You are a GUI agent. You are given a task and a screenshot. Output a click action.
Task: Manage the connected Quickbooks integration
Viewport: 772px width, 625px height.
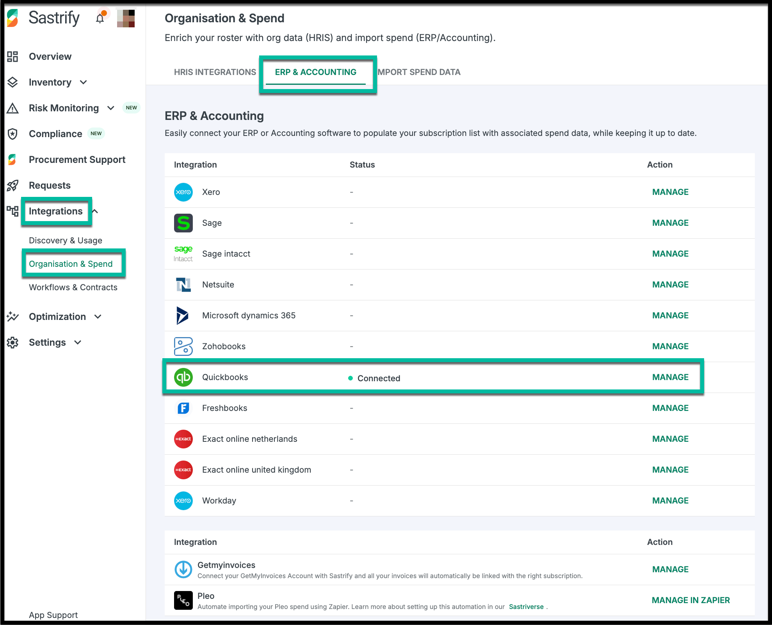[x=671, y=377]
